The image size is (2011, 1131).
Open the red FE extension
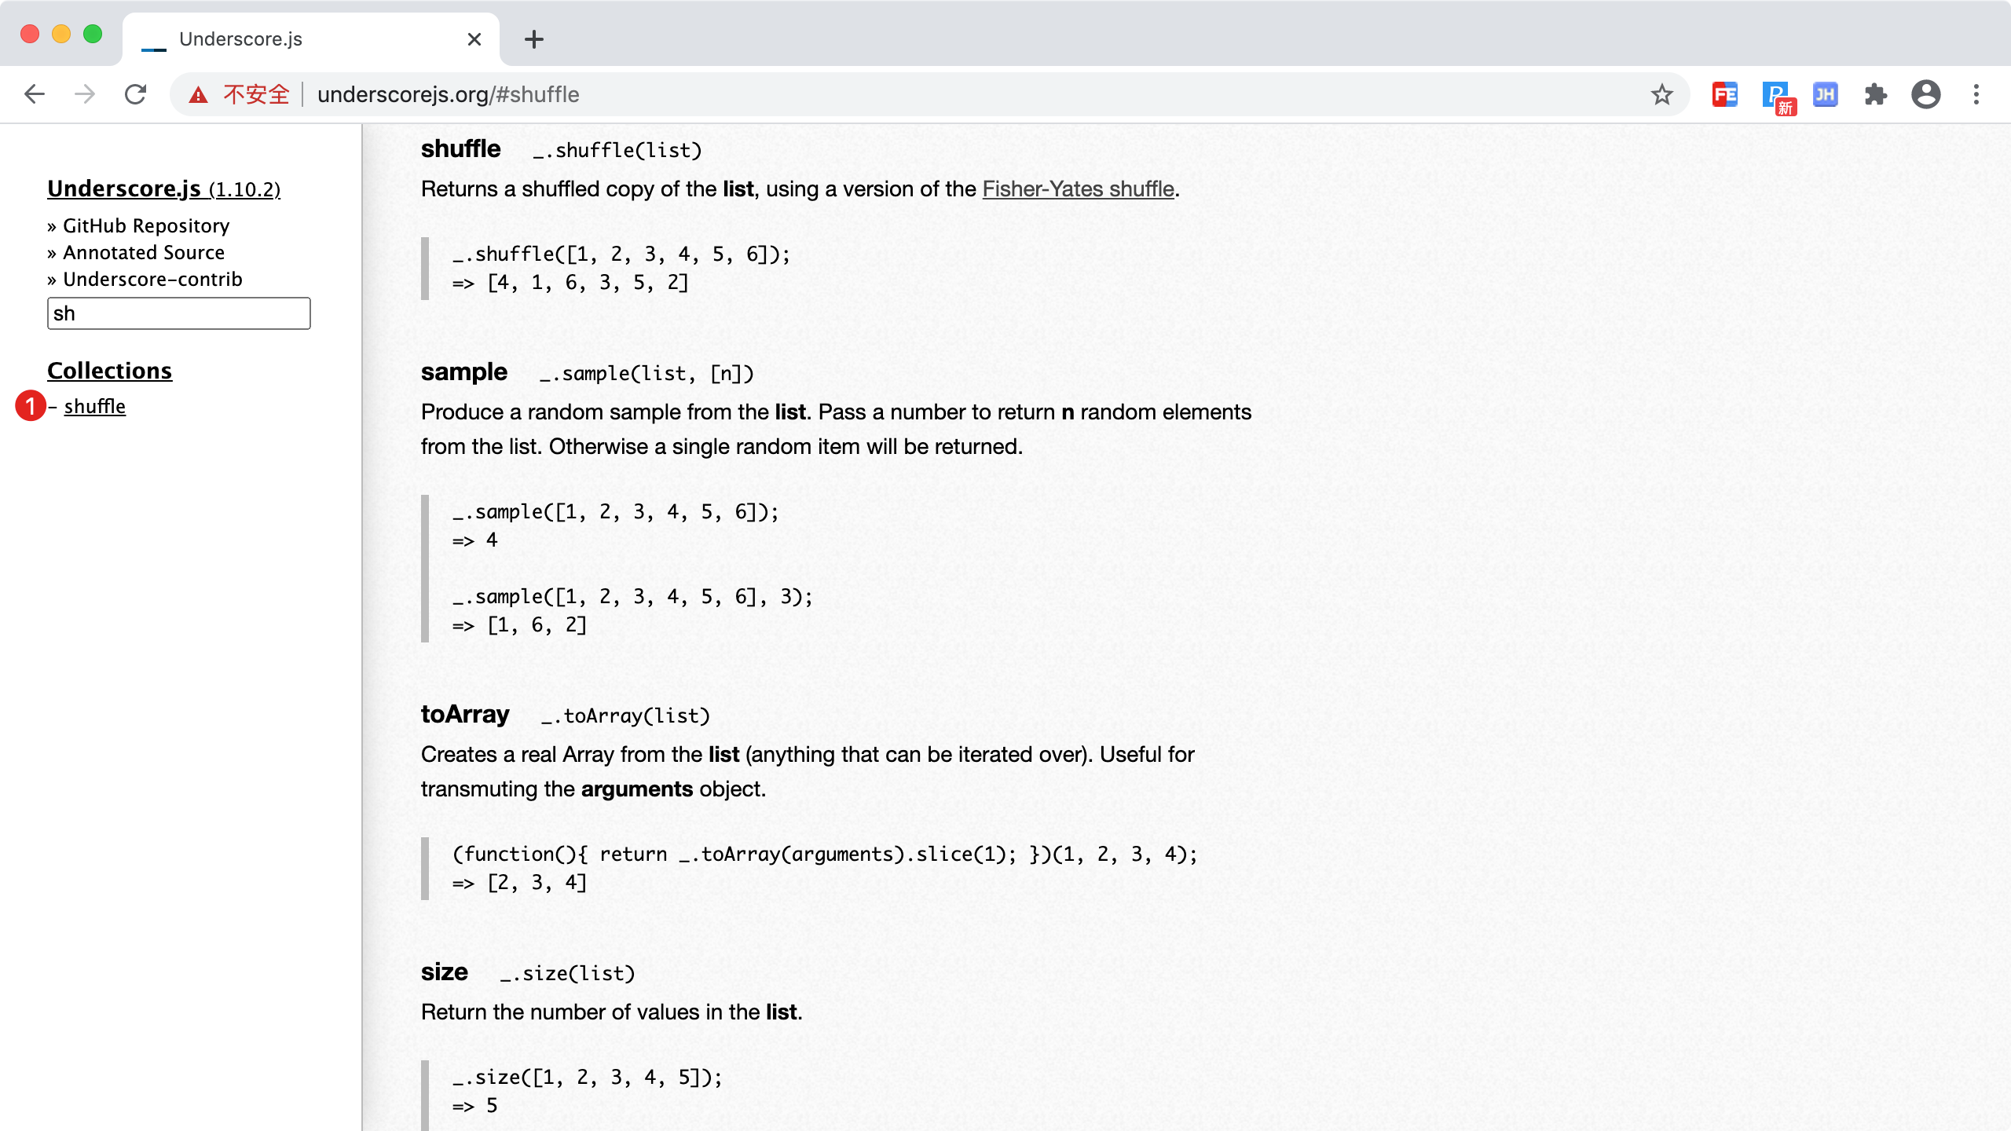pos(1724,94)
